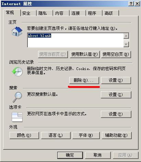The image size is (141, 162).
Task: Click the browsing history clock icon
Action: click(17, 71)
